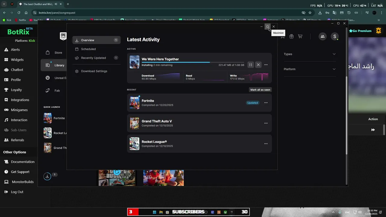Click the Updated badge on Fortnite
The width and height of the screenshot is (386, 217).
point(252,103)
